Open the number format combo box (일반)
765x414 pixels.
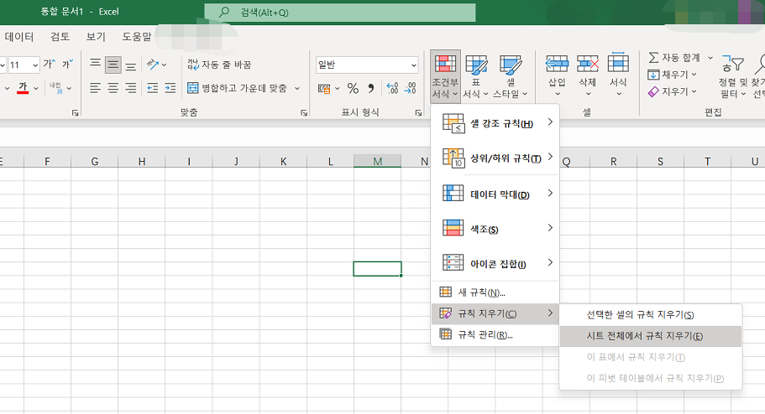pos(367,65)
